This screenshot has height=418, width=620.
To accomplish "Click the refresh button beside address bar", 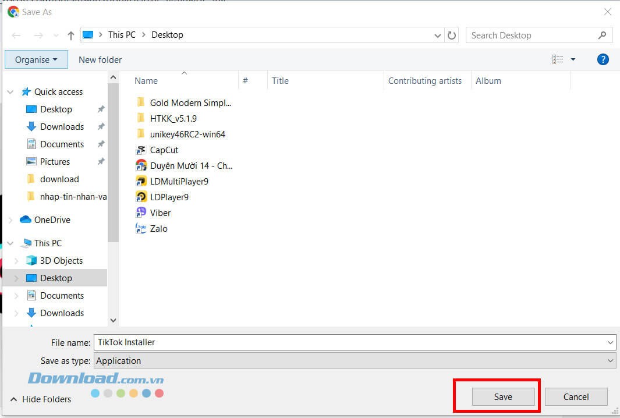I will [452, 36].
